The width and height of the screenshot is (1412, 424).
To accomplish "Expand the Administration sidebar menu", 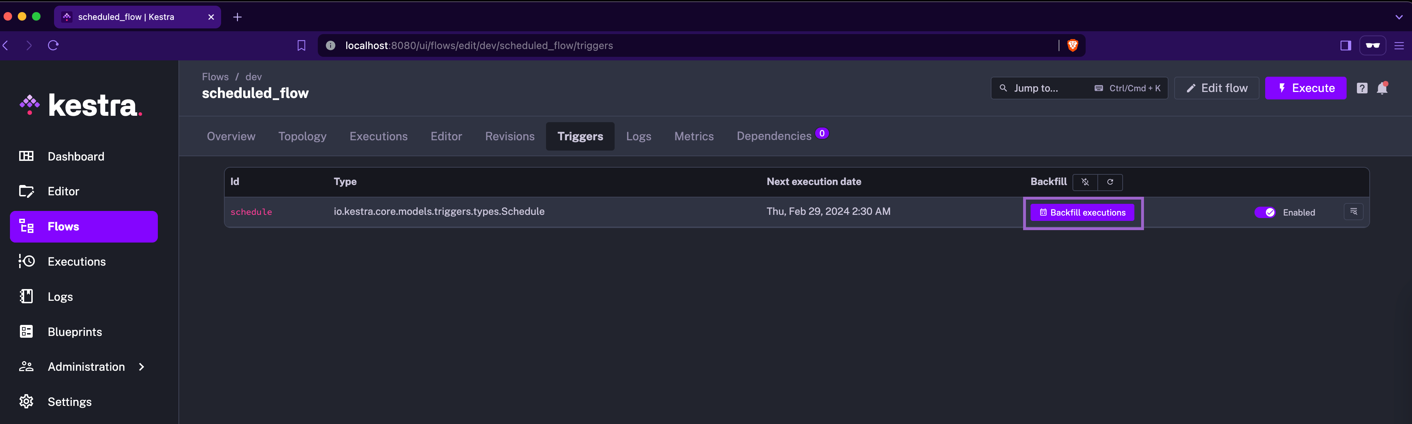I will tap(86, 367).
